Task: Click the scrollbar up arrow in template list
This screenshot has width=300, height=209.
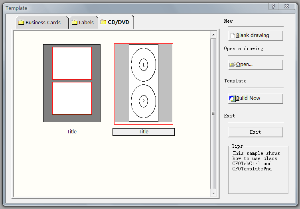Action: click(x=213, y=35)
